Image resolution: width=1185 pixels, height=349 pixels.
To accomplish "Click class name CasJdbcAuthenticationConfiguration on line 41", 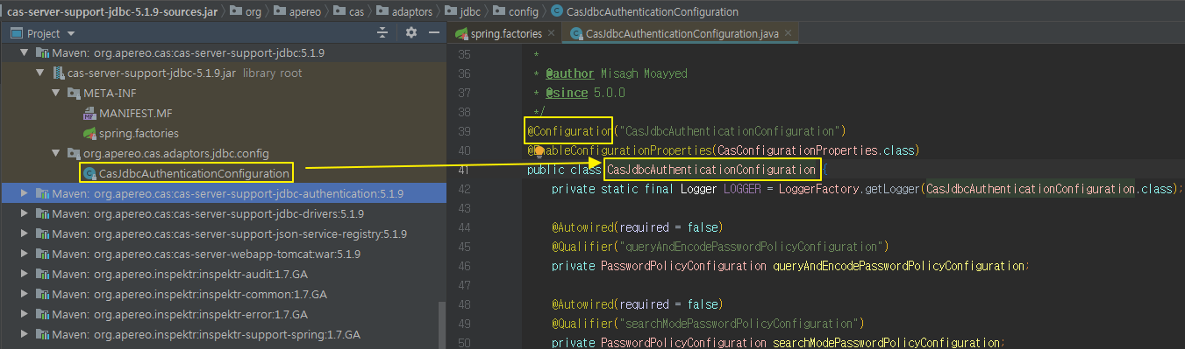I will click(x=711, y=169).
